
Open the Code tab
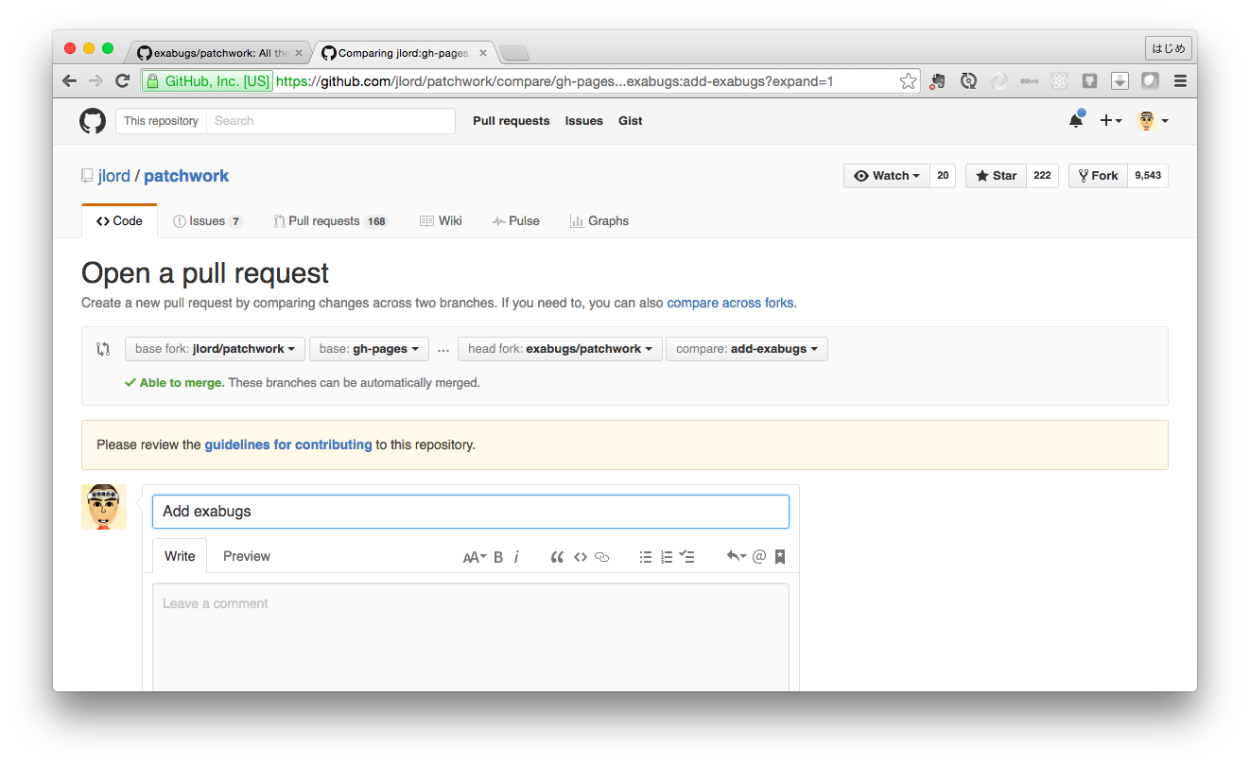coord(119,221)
